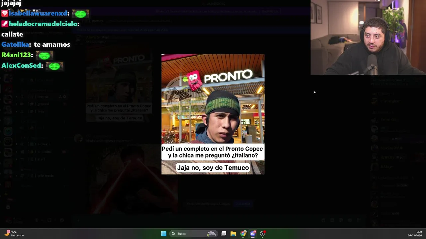Click the "te amamos" chat message
Screen dimensions: 426x239
(52, 45)
